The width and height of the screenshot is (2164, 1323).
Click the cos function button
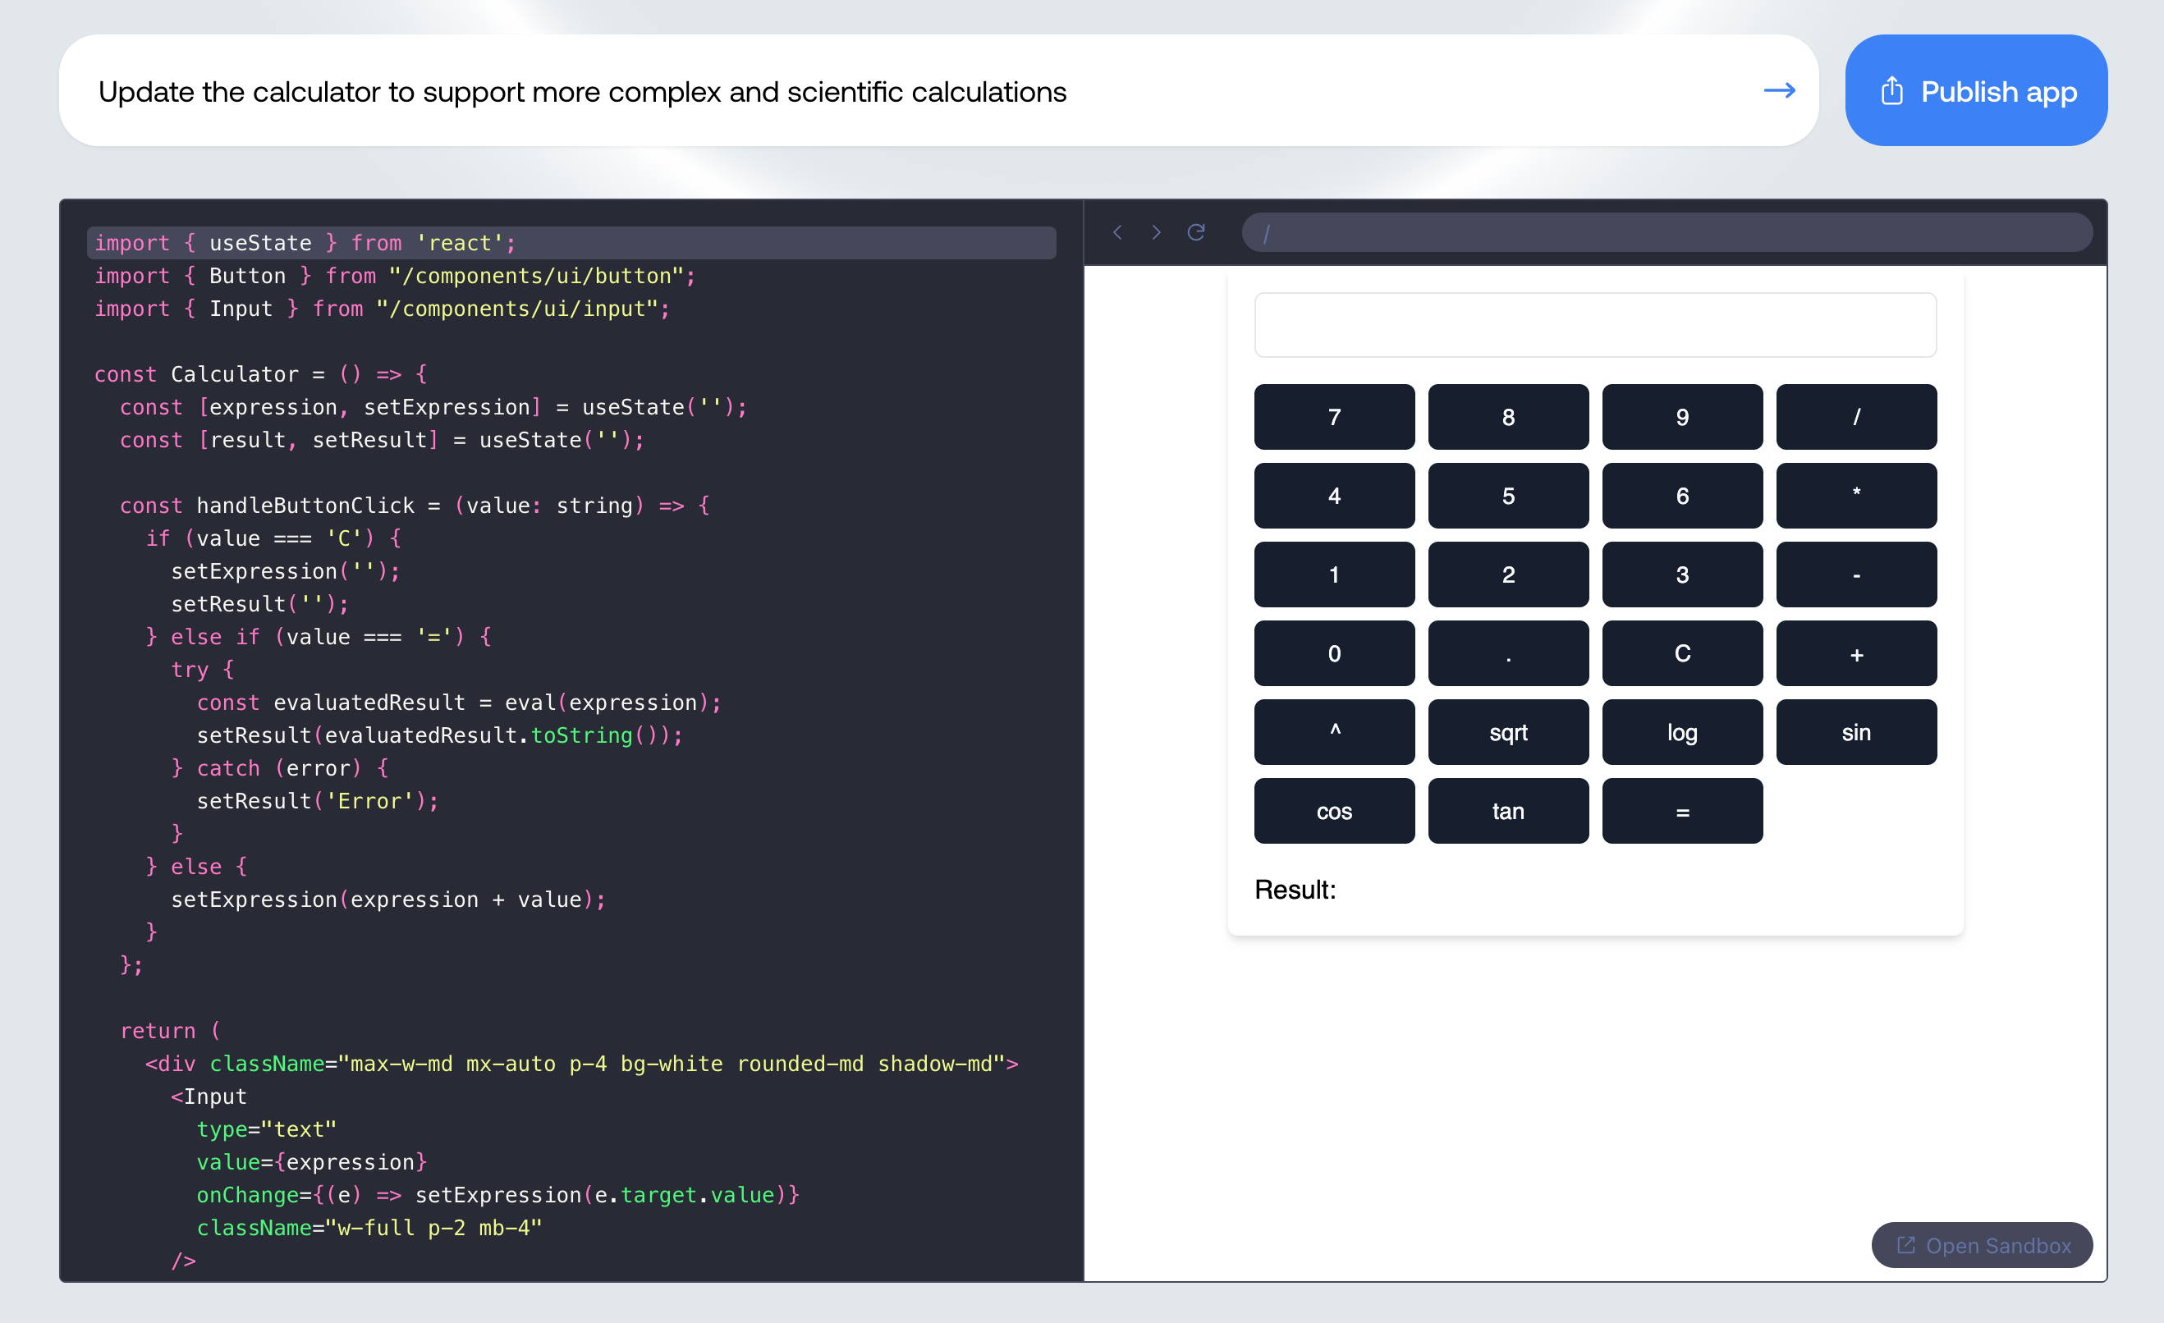(x=1334, y=812)
